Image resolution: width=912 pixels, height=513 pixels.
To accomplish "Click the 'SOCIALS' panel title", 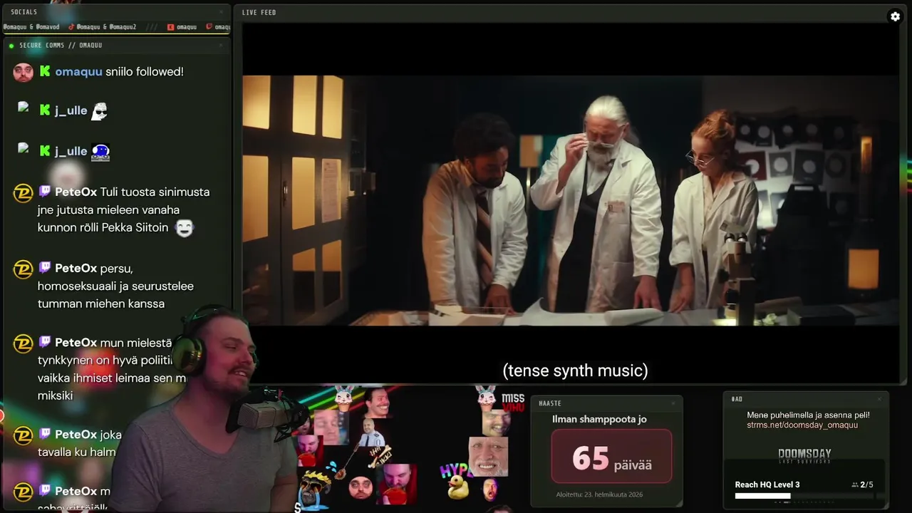I will (24, 12).
